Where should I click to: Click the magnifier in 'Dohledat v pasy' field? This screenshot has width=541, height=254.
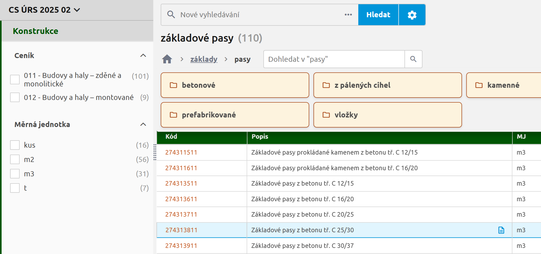click(x=413, y=59)
